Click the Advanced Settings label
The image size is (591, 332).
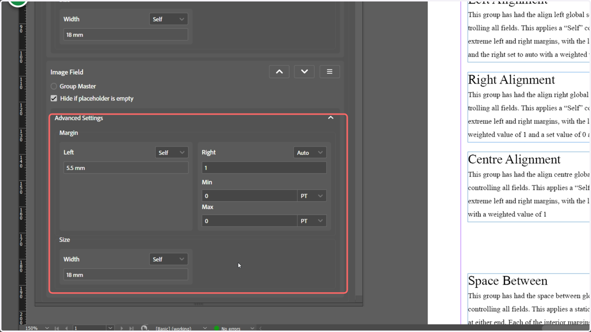pyautogui.click(x=79, y=118)
